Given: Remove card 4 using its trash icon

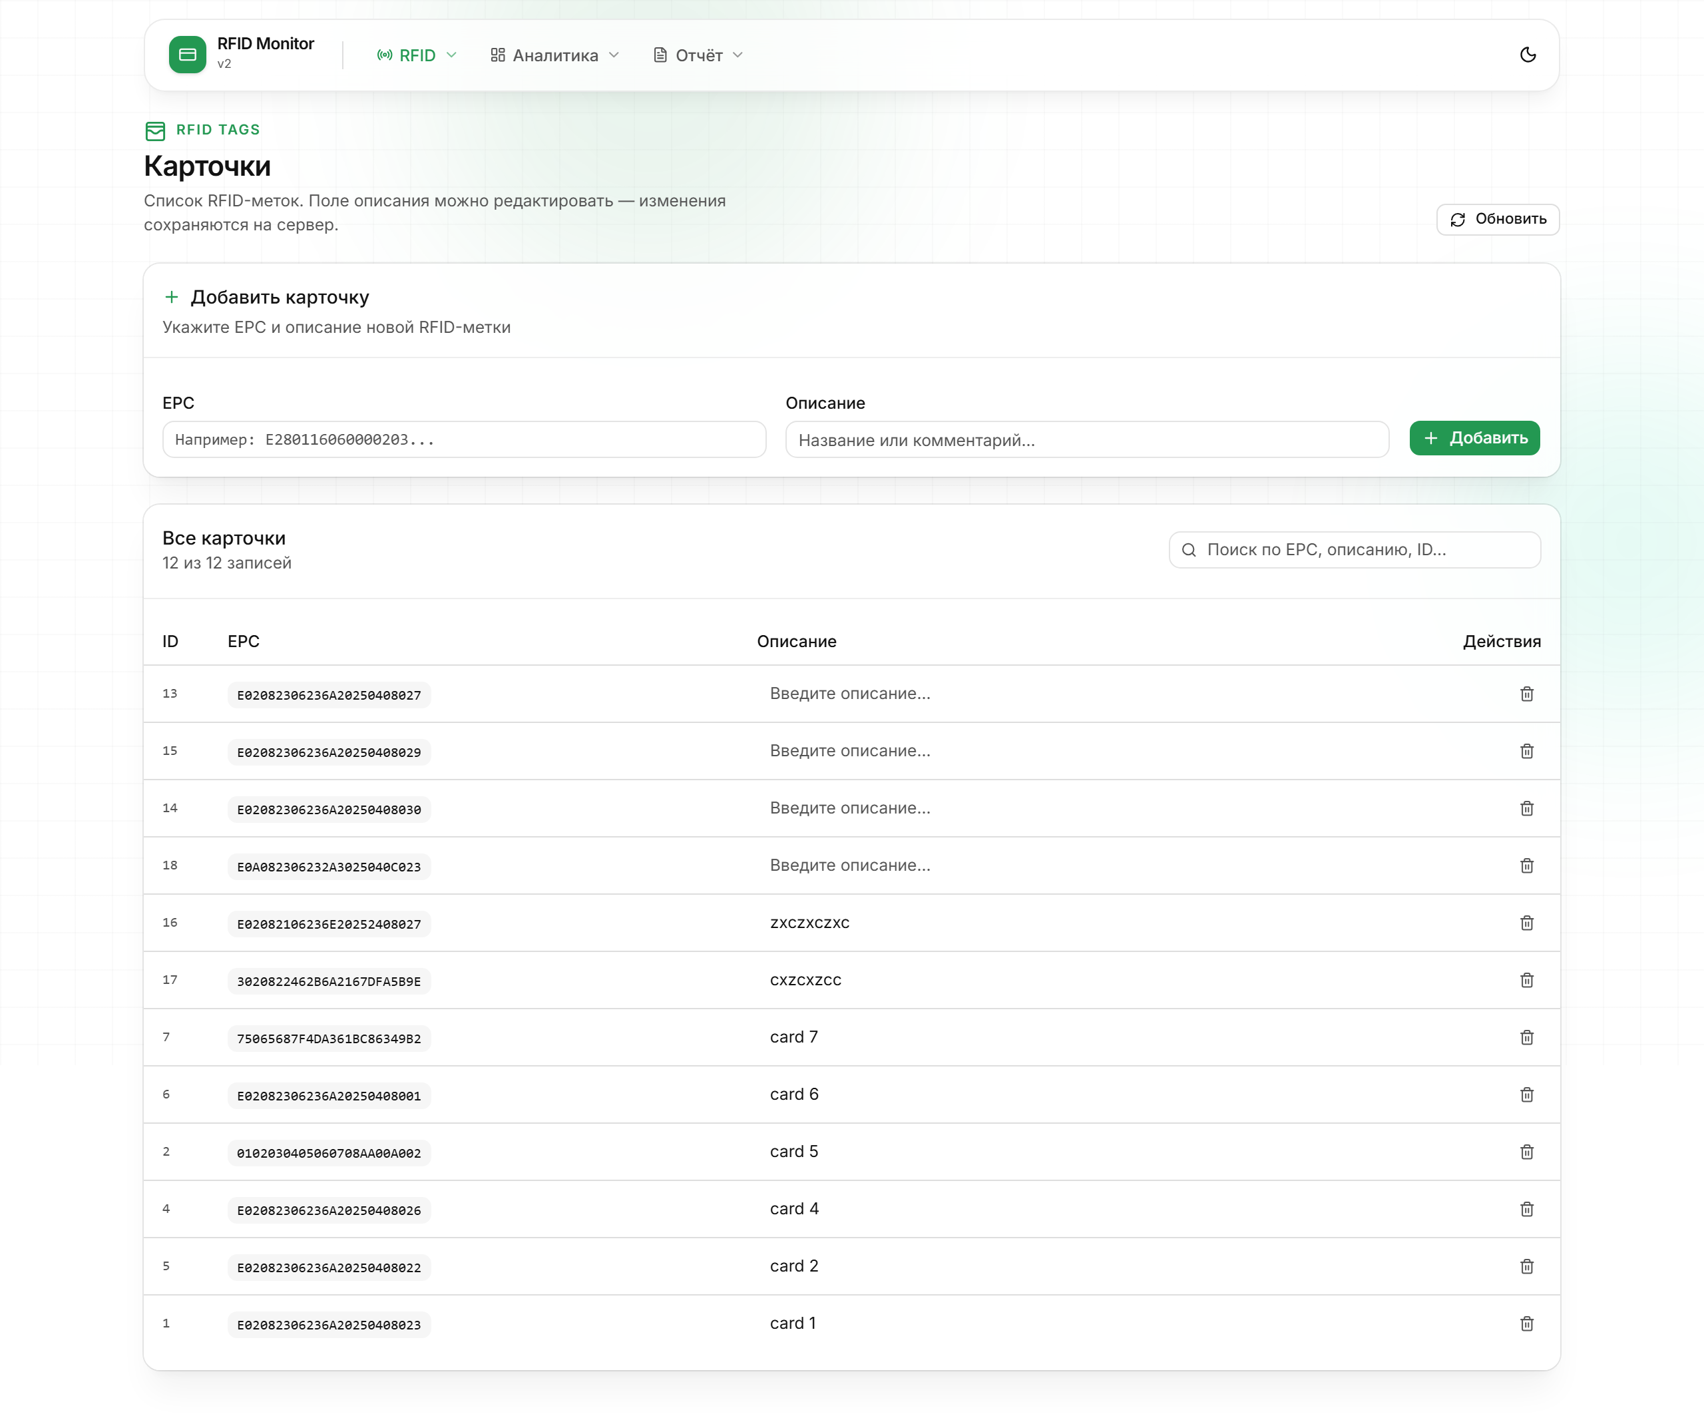Looking at the screenshot, I should pos(1526,1209).
